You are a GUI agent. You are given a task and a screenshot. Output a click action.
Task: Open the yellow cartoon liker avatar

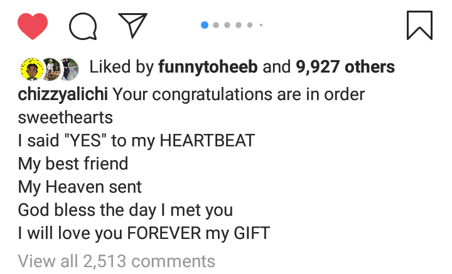click(33, 68)
